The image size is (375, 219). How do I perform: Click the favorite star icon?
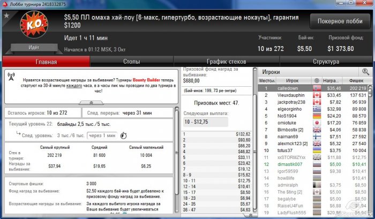click(6, 16)
